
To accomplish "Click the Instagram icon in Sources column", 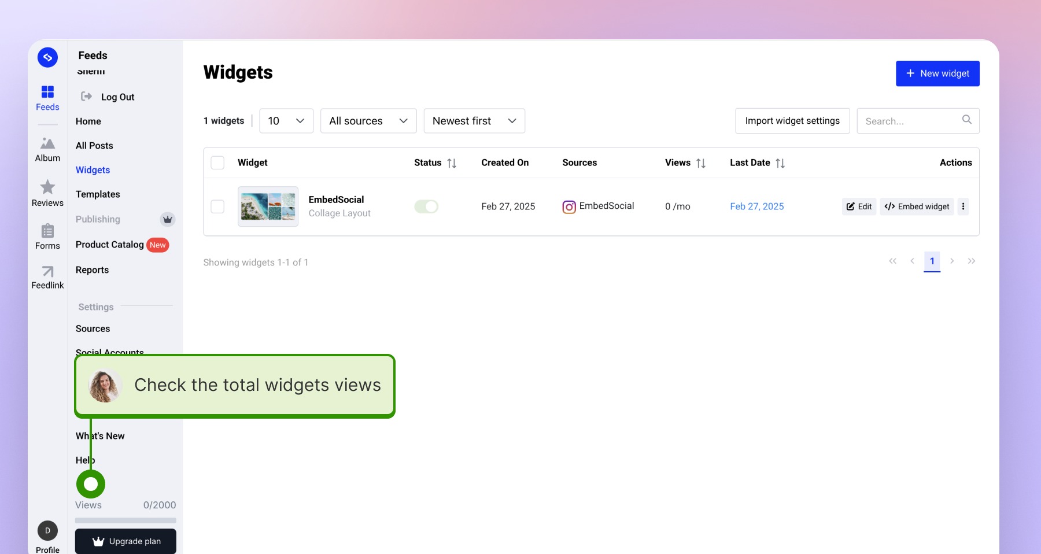I will click(x=569, y=206).
